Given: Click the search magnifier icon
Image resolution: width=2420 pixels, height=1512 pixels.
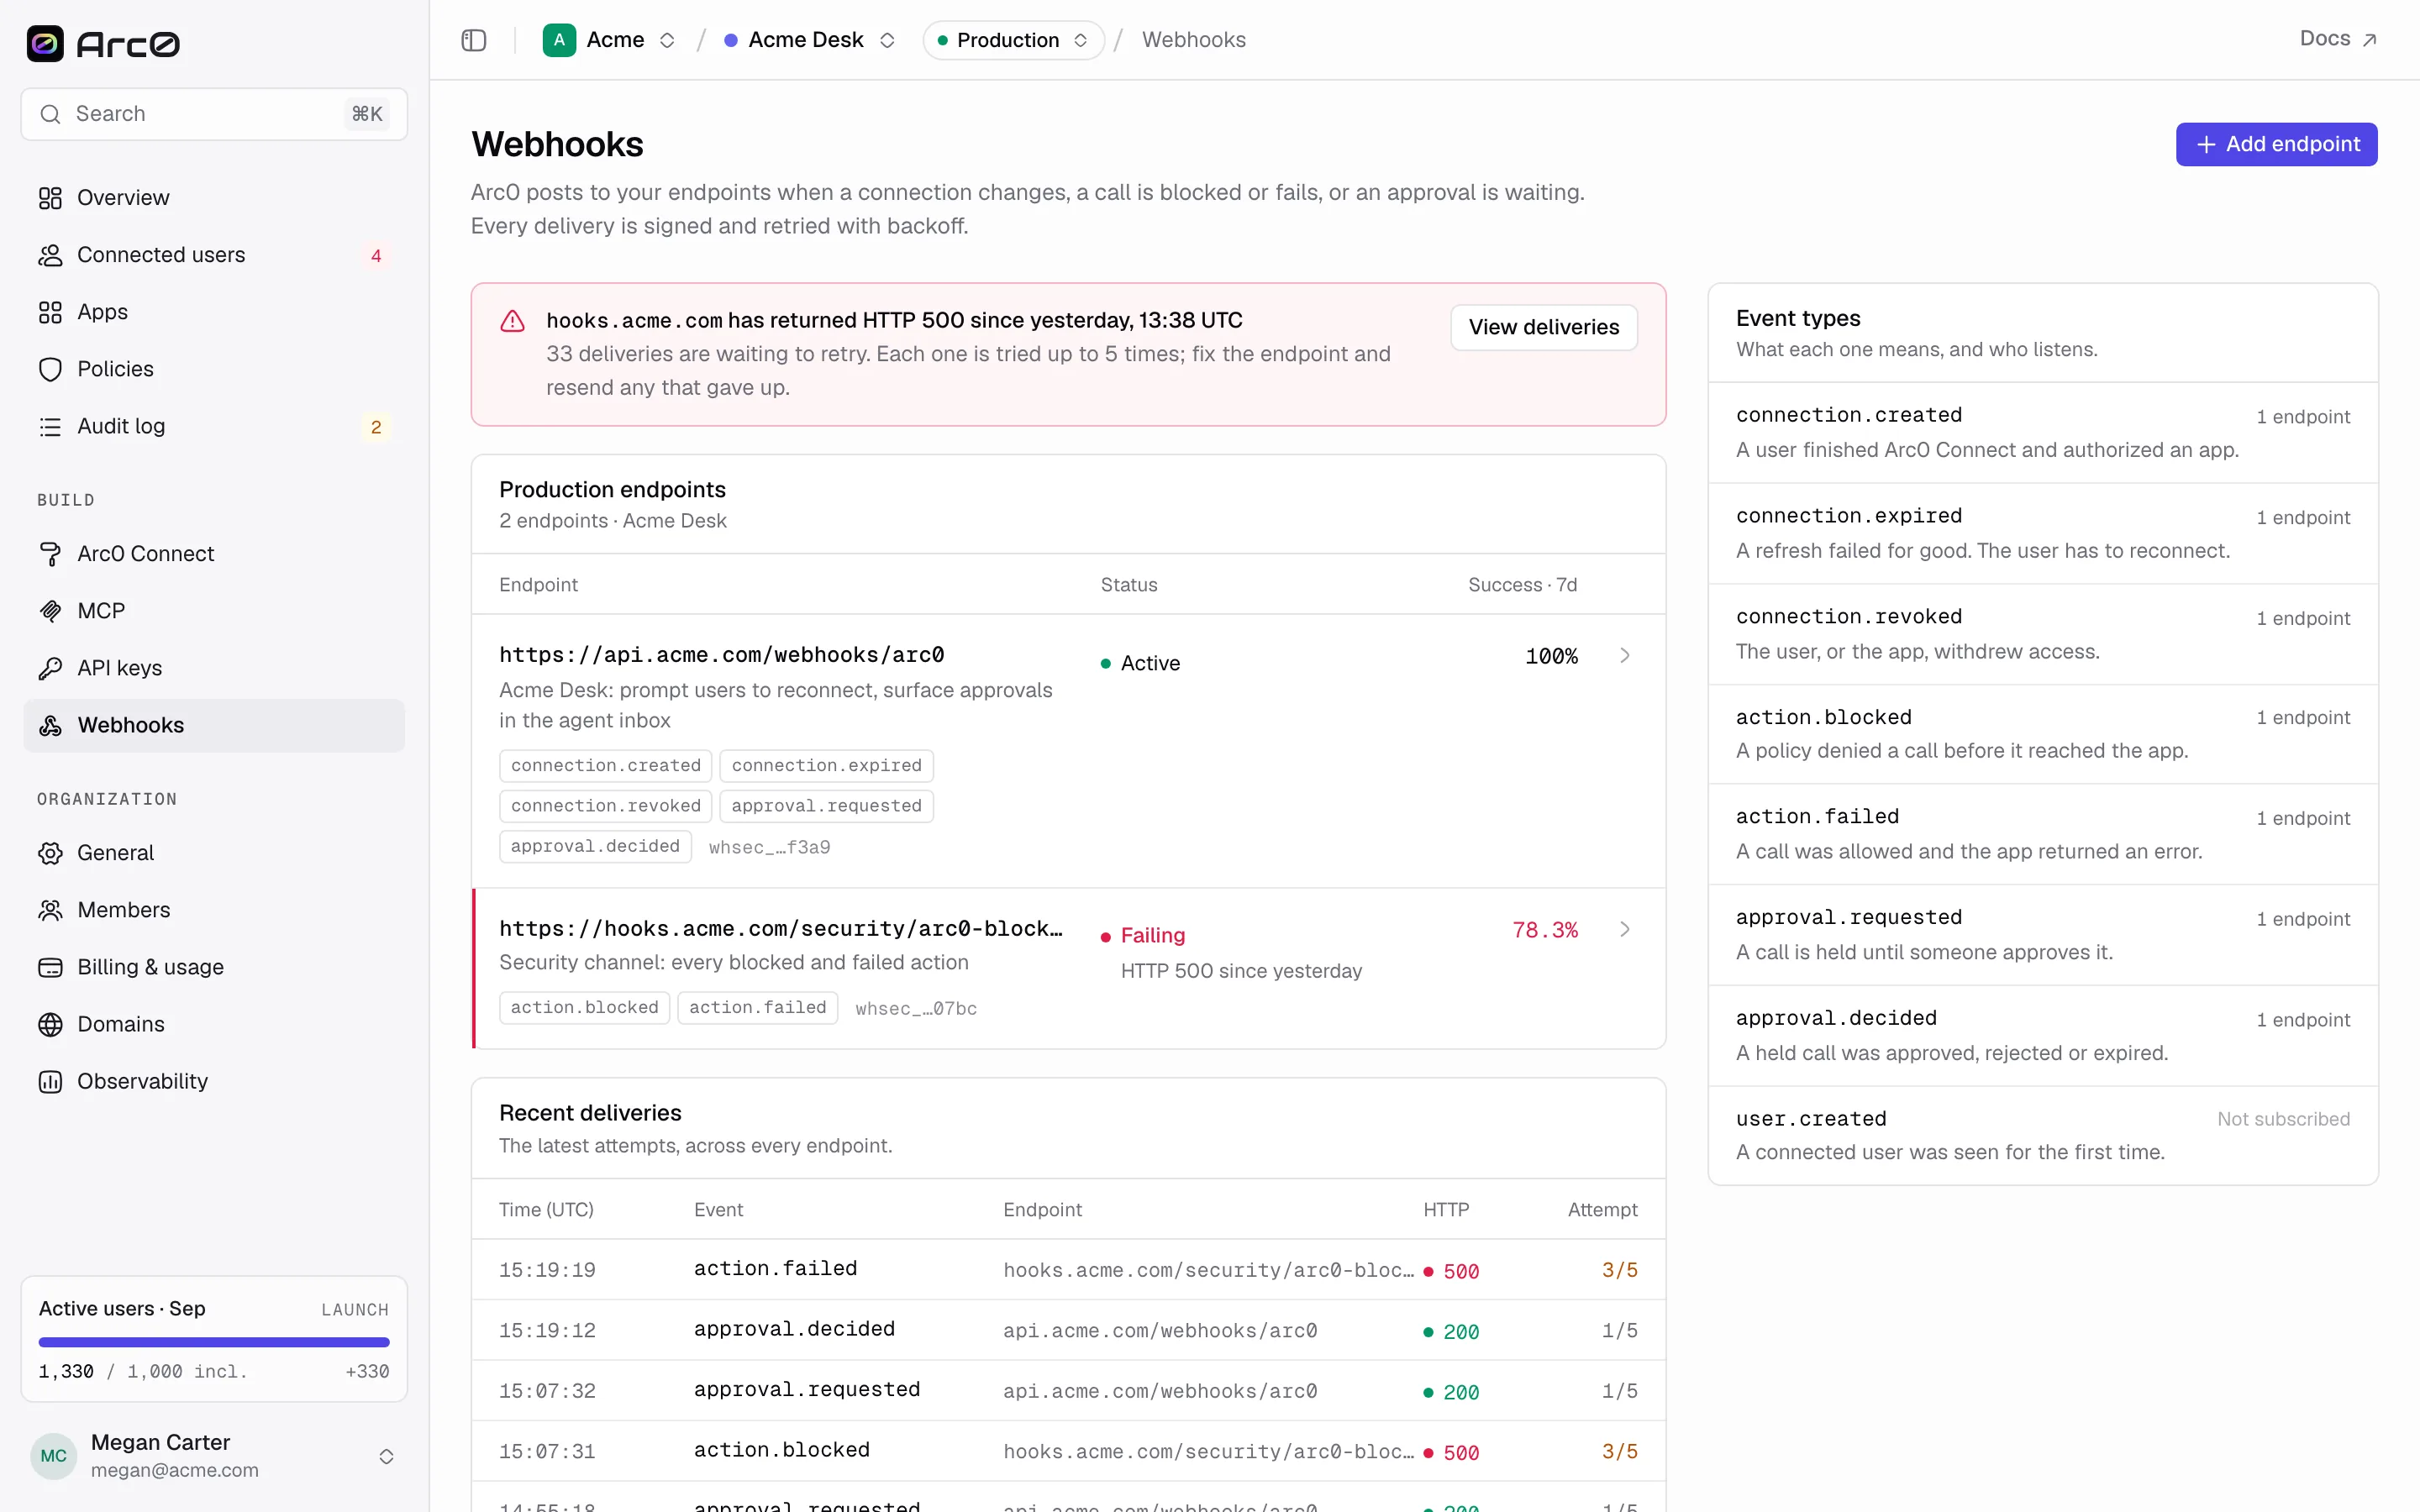Looking at the screenshot, I should click(50, 114).
